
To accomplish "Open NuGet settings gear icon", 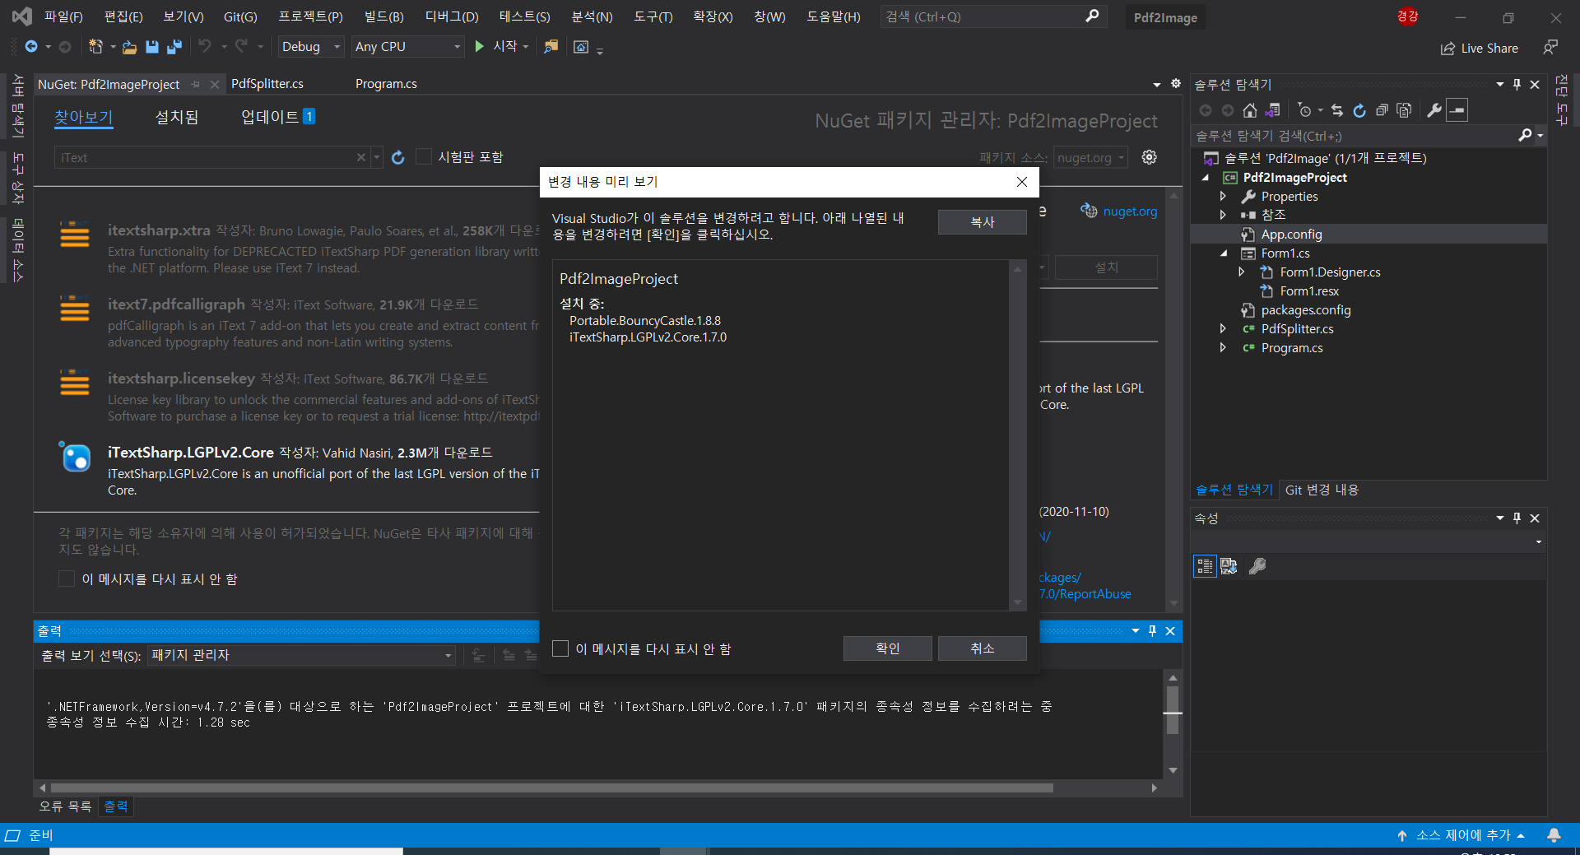I will (x=1150, y=157).
